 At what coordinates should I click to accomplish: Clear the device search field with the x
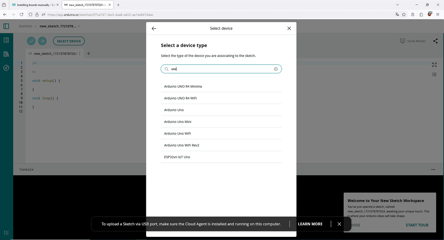[x=276, y=69]
